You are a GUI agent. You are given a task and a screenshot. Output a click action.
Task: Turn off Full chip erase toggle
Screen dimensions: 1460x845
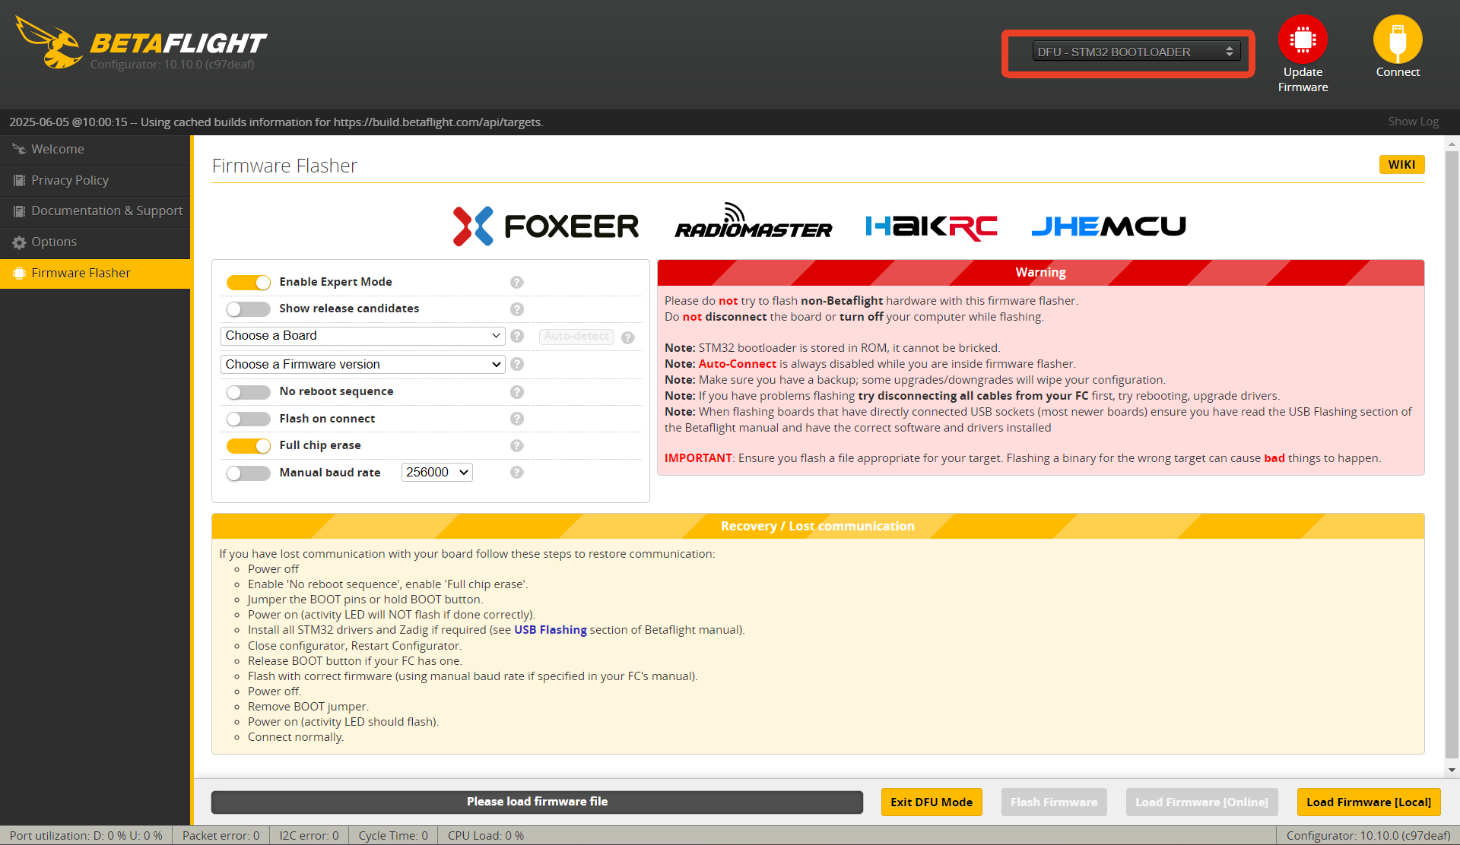coord(248,446)
